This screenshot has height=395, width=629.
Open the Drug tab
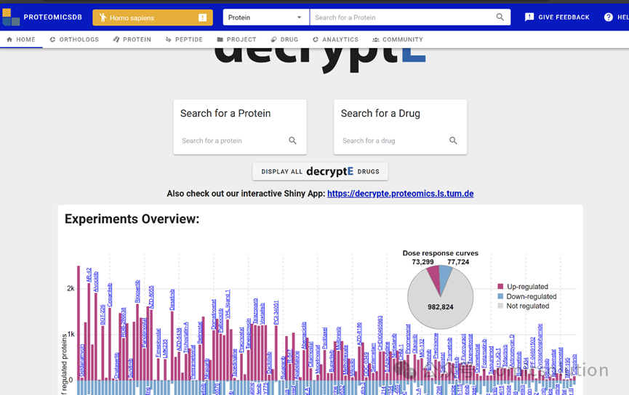(x=284, y=40)
